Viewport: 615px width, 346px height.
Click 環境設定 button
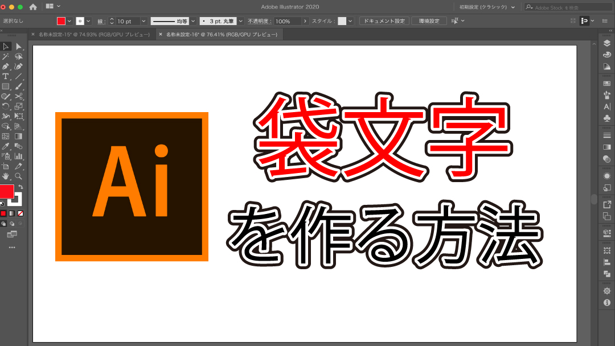click(429, 20)
